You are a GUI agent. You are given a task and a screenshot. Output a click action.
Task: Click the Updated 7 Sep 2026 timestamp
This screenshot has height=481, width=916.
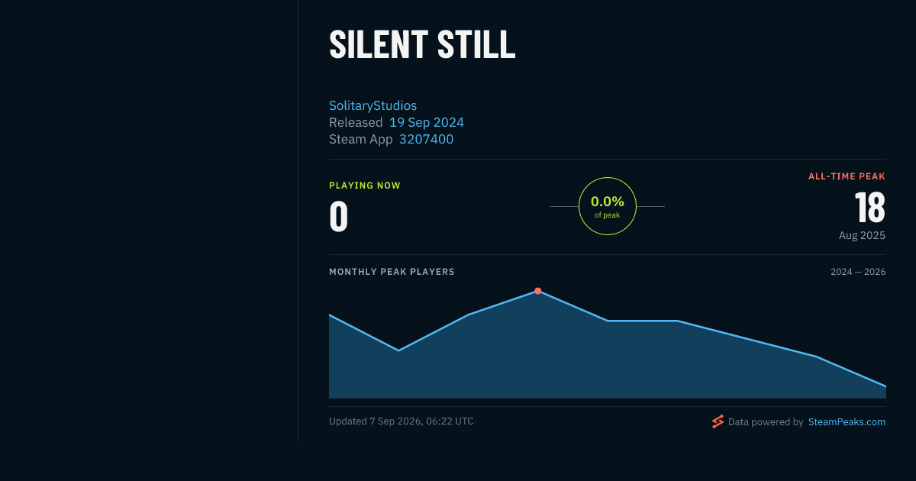coord(401,421)
